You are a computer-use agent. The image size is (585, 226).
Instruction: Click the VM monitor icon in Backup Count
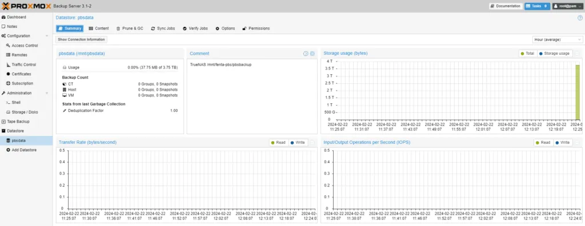coord(64,95)
